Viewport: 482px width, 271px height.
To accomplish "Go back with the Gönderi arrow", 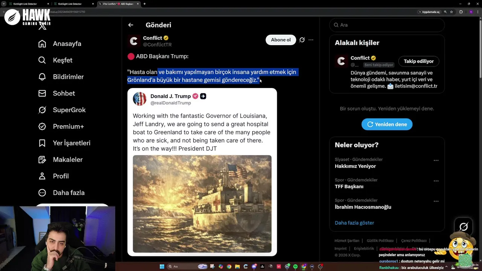I will (x=131, y=25).
